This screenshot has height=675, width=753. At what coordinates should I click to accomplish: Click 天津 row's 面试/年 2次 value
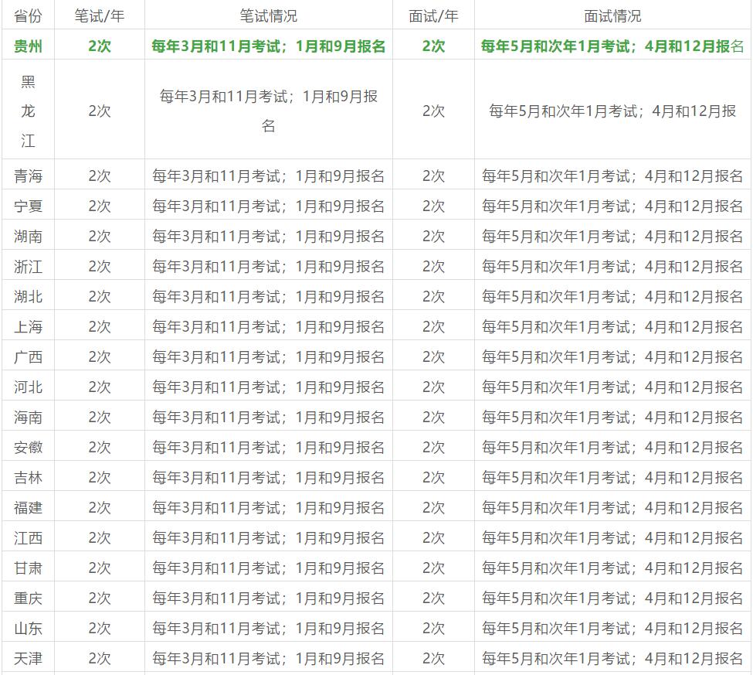[433, 658]
